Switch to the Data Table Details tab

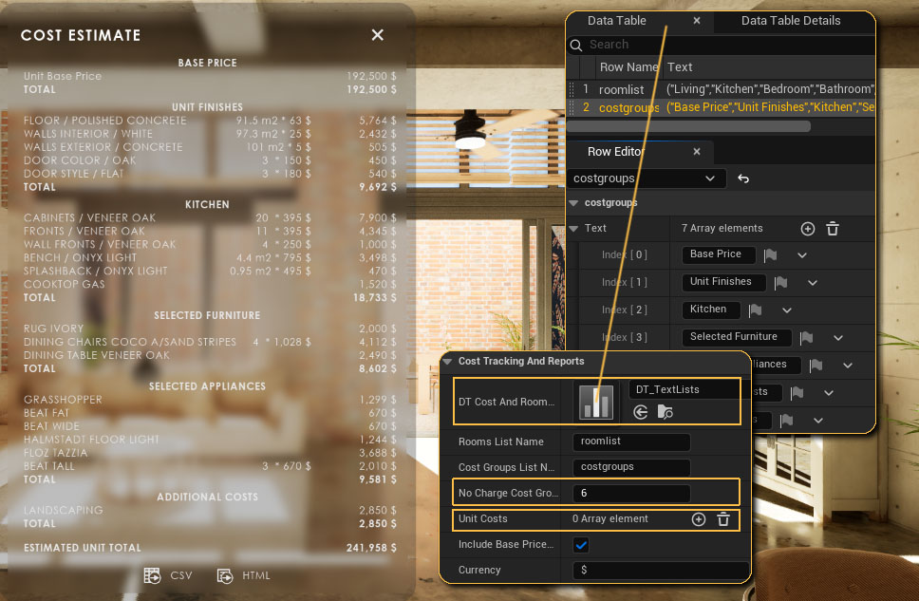coord(790,20)
